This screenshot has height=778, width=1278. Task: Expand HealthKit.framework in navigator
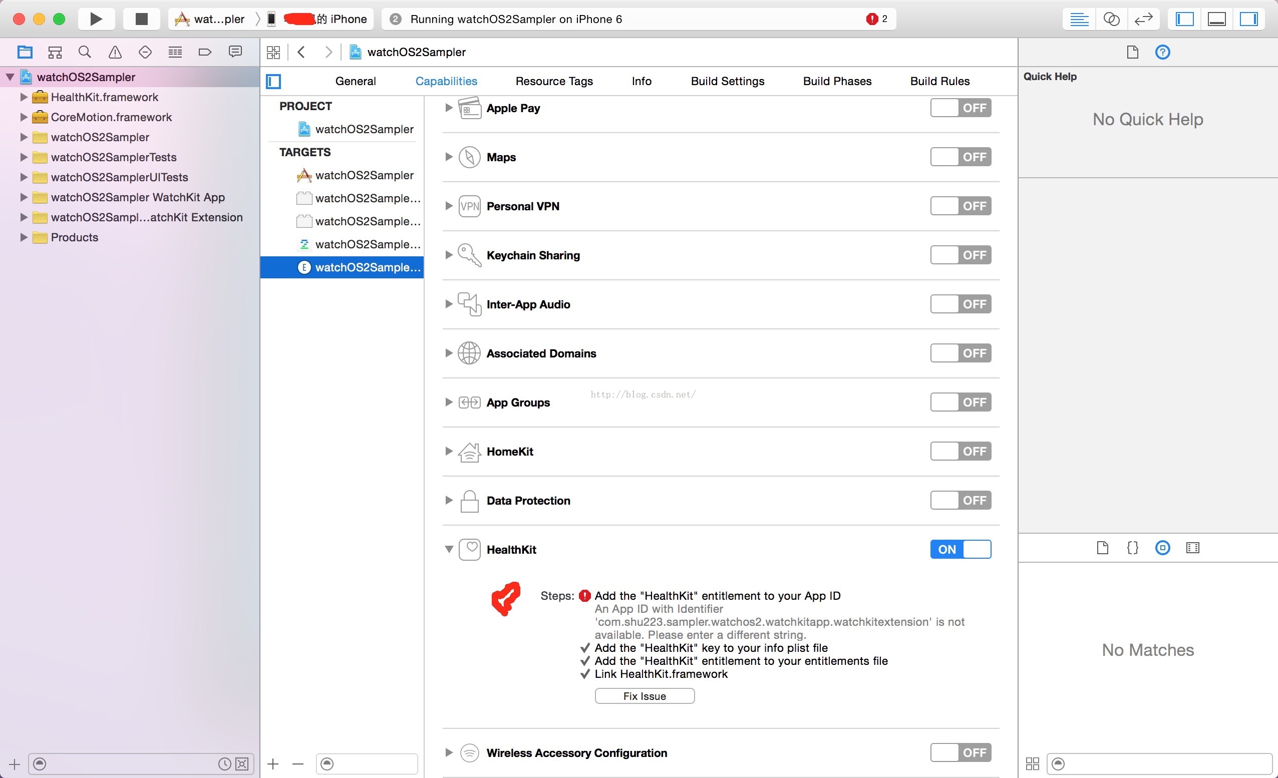[24, 97]
